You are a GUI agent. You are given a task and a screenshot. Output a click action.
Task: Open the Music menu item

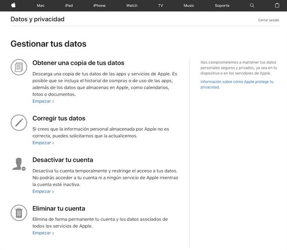[189, 5]
